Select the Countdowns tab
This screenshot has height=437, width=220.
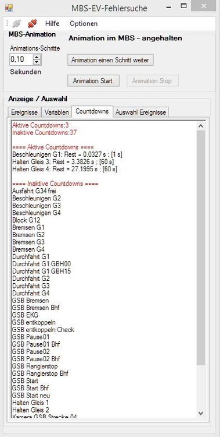point(92,111)
